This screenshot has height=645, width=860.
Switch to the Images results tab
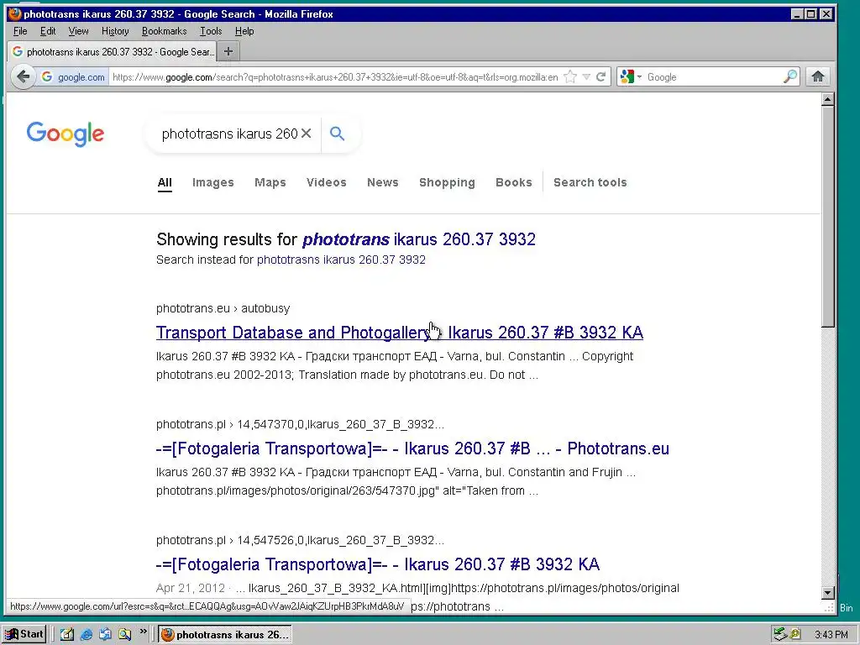(212, 182)
